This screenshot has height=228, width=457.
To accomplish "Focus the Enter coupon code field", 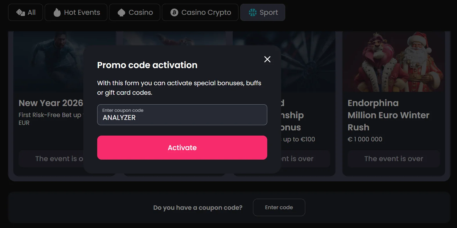I will 182,115.
